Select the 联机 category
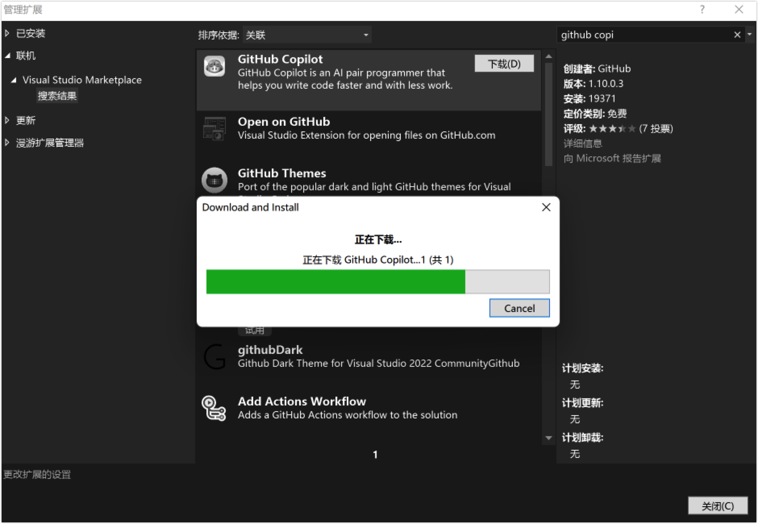This screenshot has height=524, width=758. [x=25, y=56]
